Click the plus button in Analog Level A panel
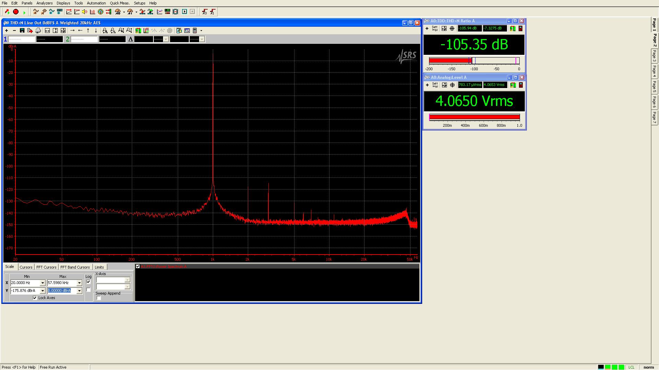The height and width of the screenshot is (370, 659). (x=427, y=85)
